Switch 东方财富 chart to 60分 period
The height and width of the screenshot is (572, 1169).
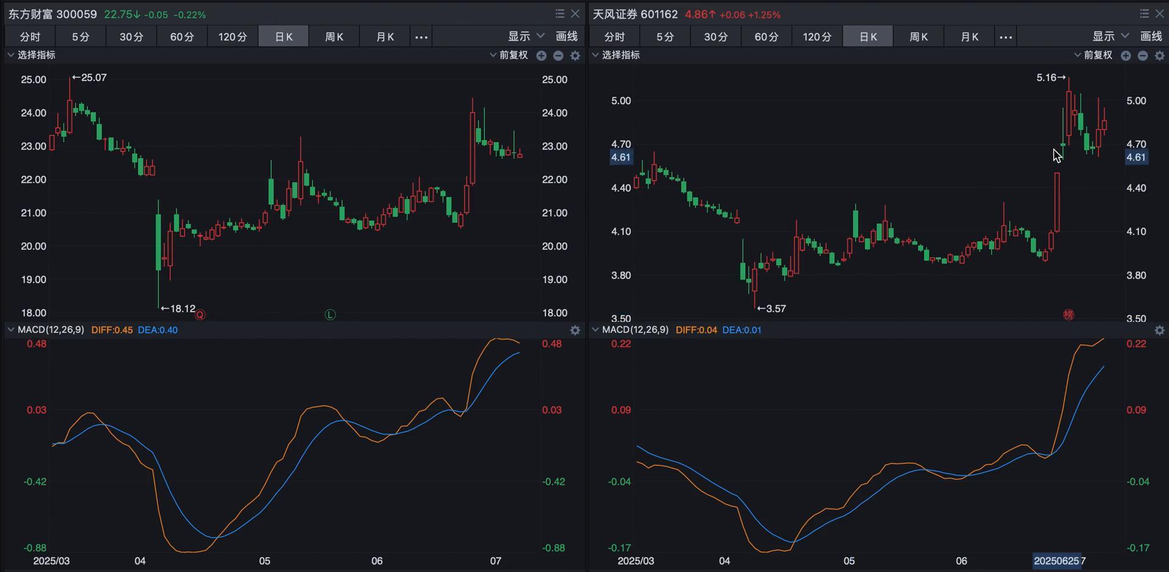(x=182, y=37)
